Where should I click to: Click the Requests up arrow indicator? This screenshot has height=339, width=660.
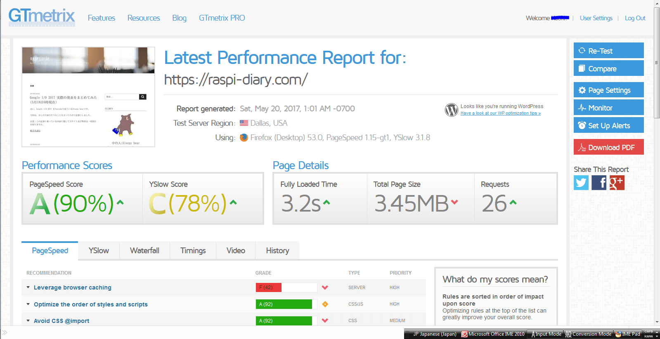pyautogui.click(x=513, y=202)
